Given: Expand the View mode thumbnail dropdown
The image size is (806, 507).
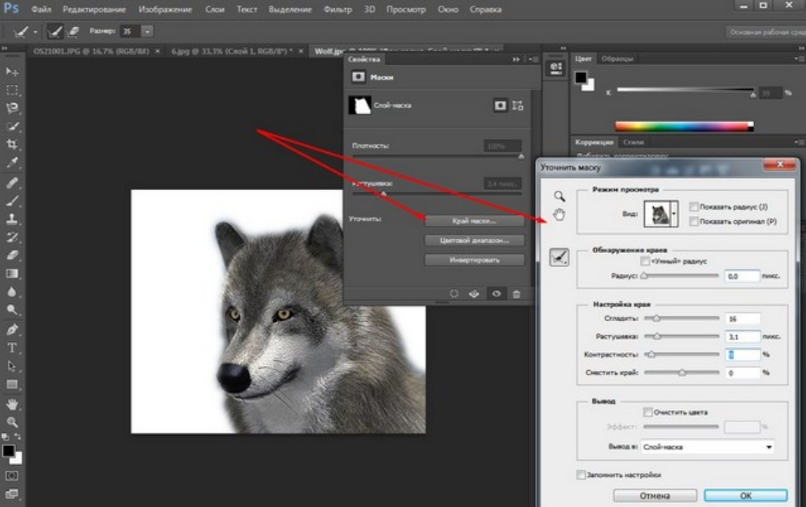Looking at the screenshot, I should [675, 213].
